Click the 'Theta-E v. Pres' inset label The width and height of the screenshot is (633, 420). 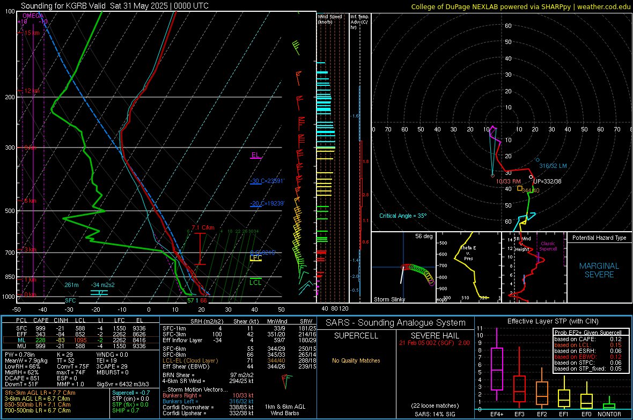(x=468, y=253)
